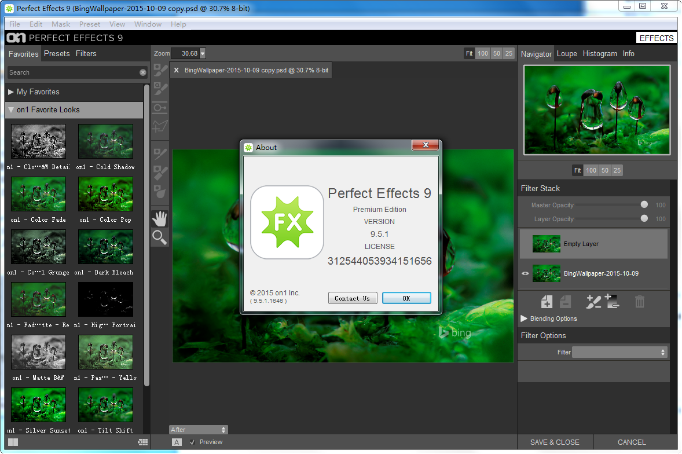Expand Blending Options section
Viewport: 682px width, 454px height.
(x=524, y=318)
